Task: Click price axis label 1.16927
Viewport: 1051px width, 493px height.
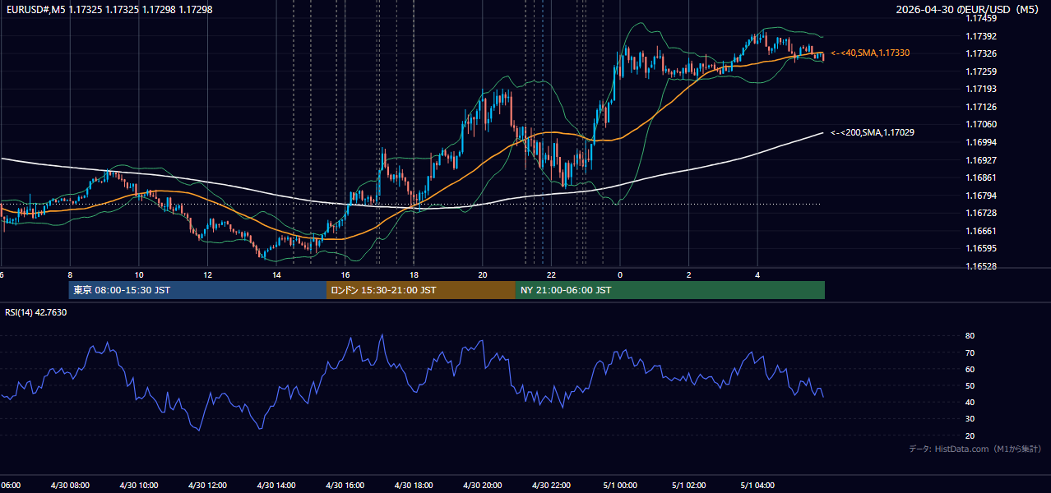Action: [981, 160]
